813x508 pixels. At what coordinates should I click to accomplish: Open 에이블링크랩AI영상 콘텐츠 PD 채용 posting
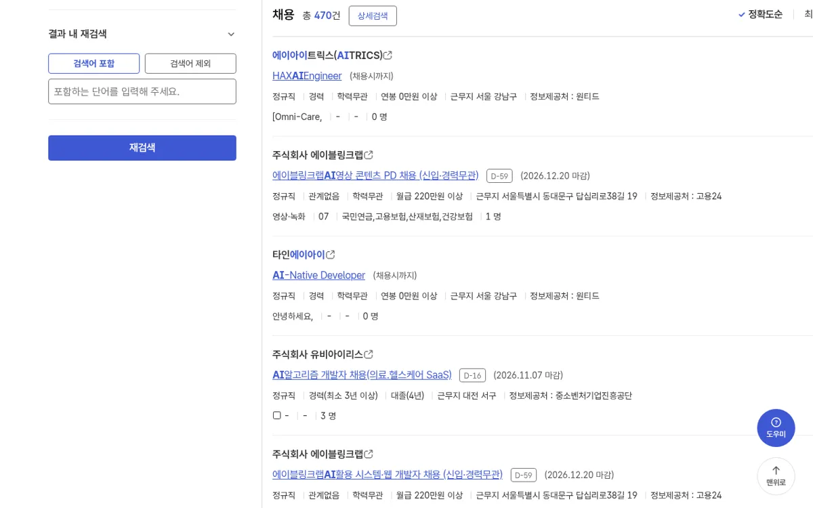[375, 175]
